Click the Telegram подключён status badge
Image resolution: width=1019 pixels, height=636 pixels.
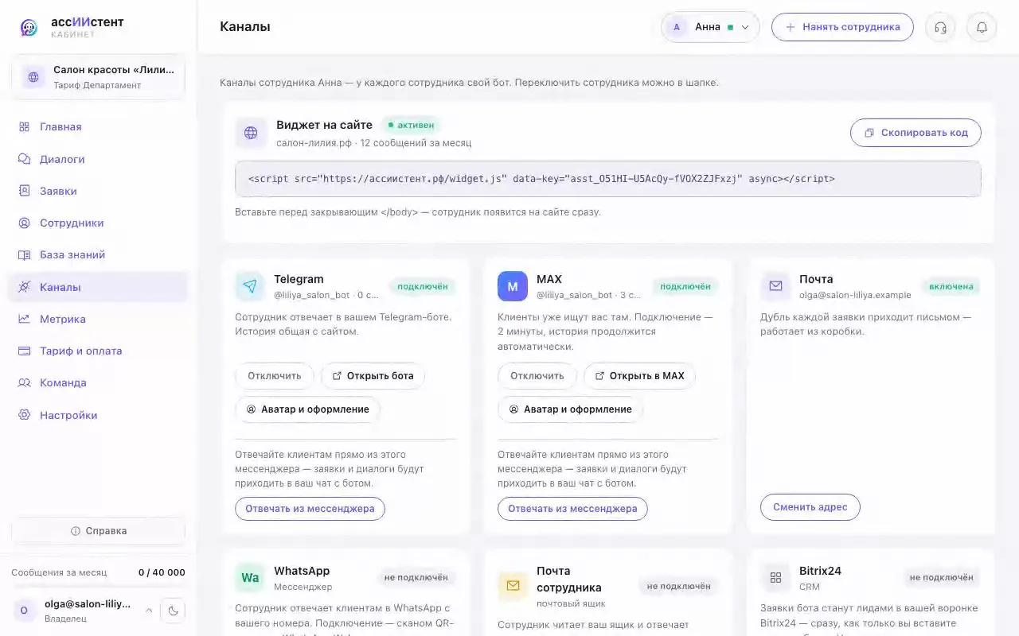[x=422, y=286]
